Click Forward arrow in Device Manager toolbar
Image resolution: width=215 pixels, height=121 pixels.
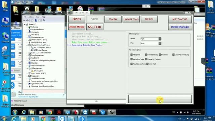coord(28,21)
